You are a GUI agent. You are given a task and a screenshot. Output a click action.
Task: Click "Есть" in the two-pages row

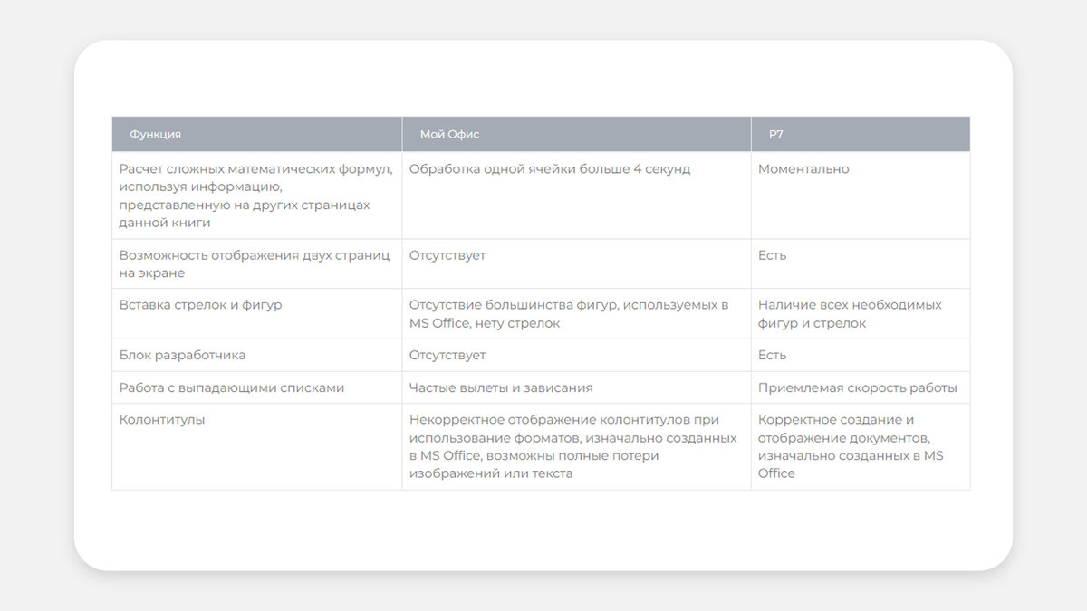click(861, 264)
